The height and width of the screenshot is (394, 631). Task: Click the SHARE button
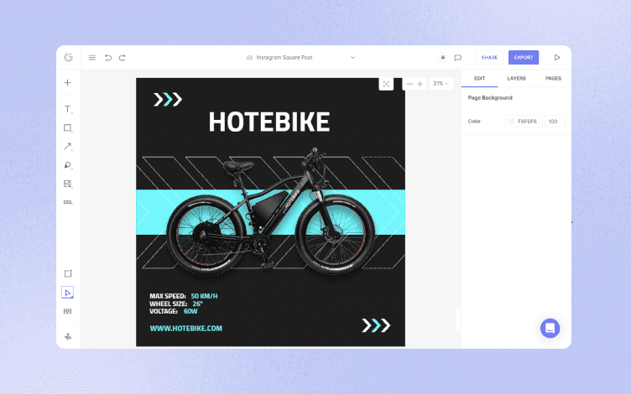(489, 58)
